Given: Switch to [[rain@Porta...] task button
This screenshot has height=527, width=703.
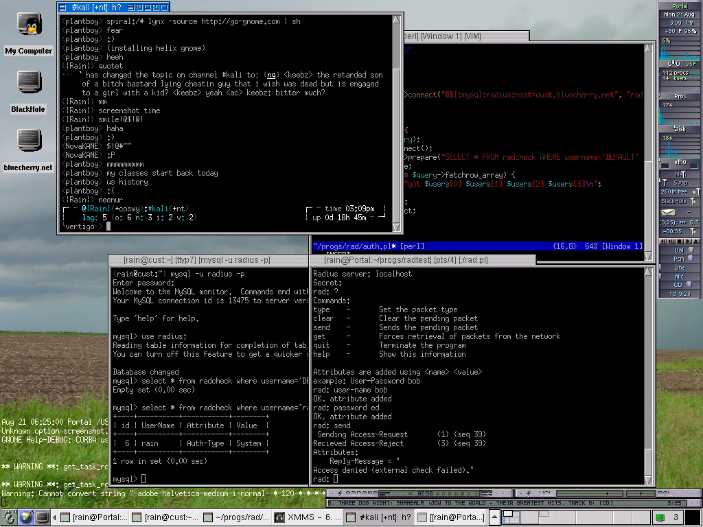Looking at the screenshot, I should point(451,517).
